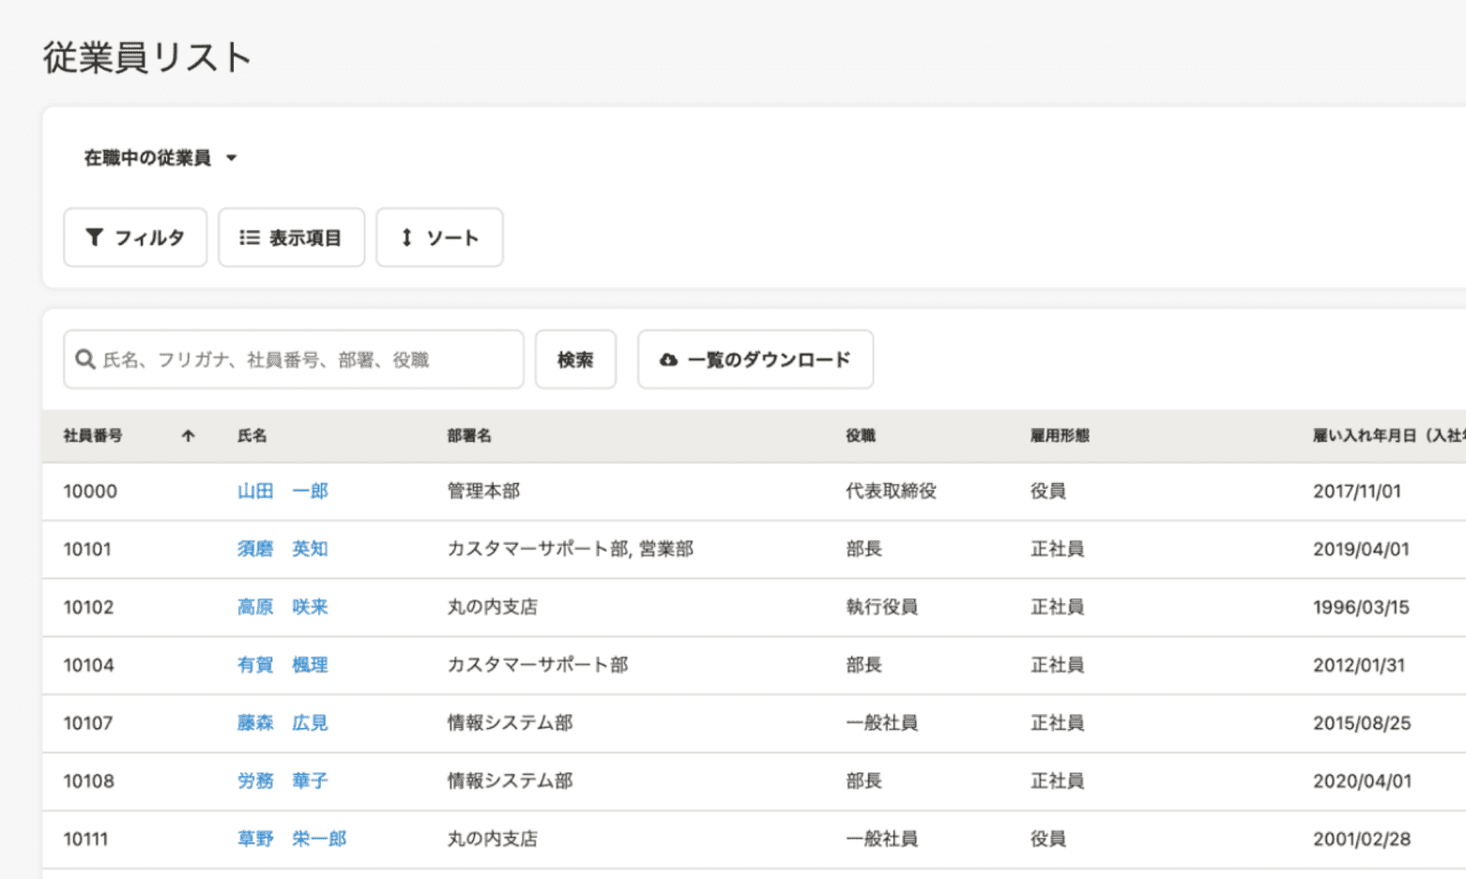
Task: Click the 管理本部 department cell
Action: point(483,491)
